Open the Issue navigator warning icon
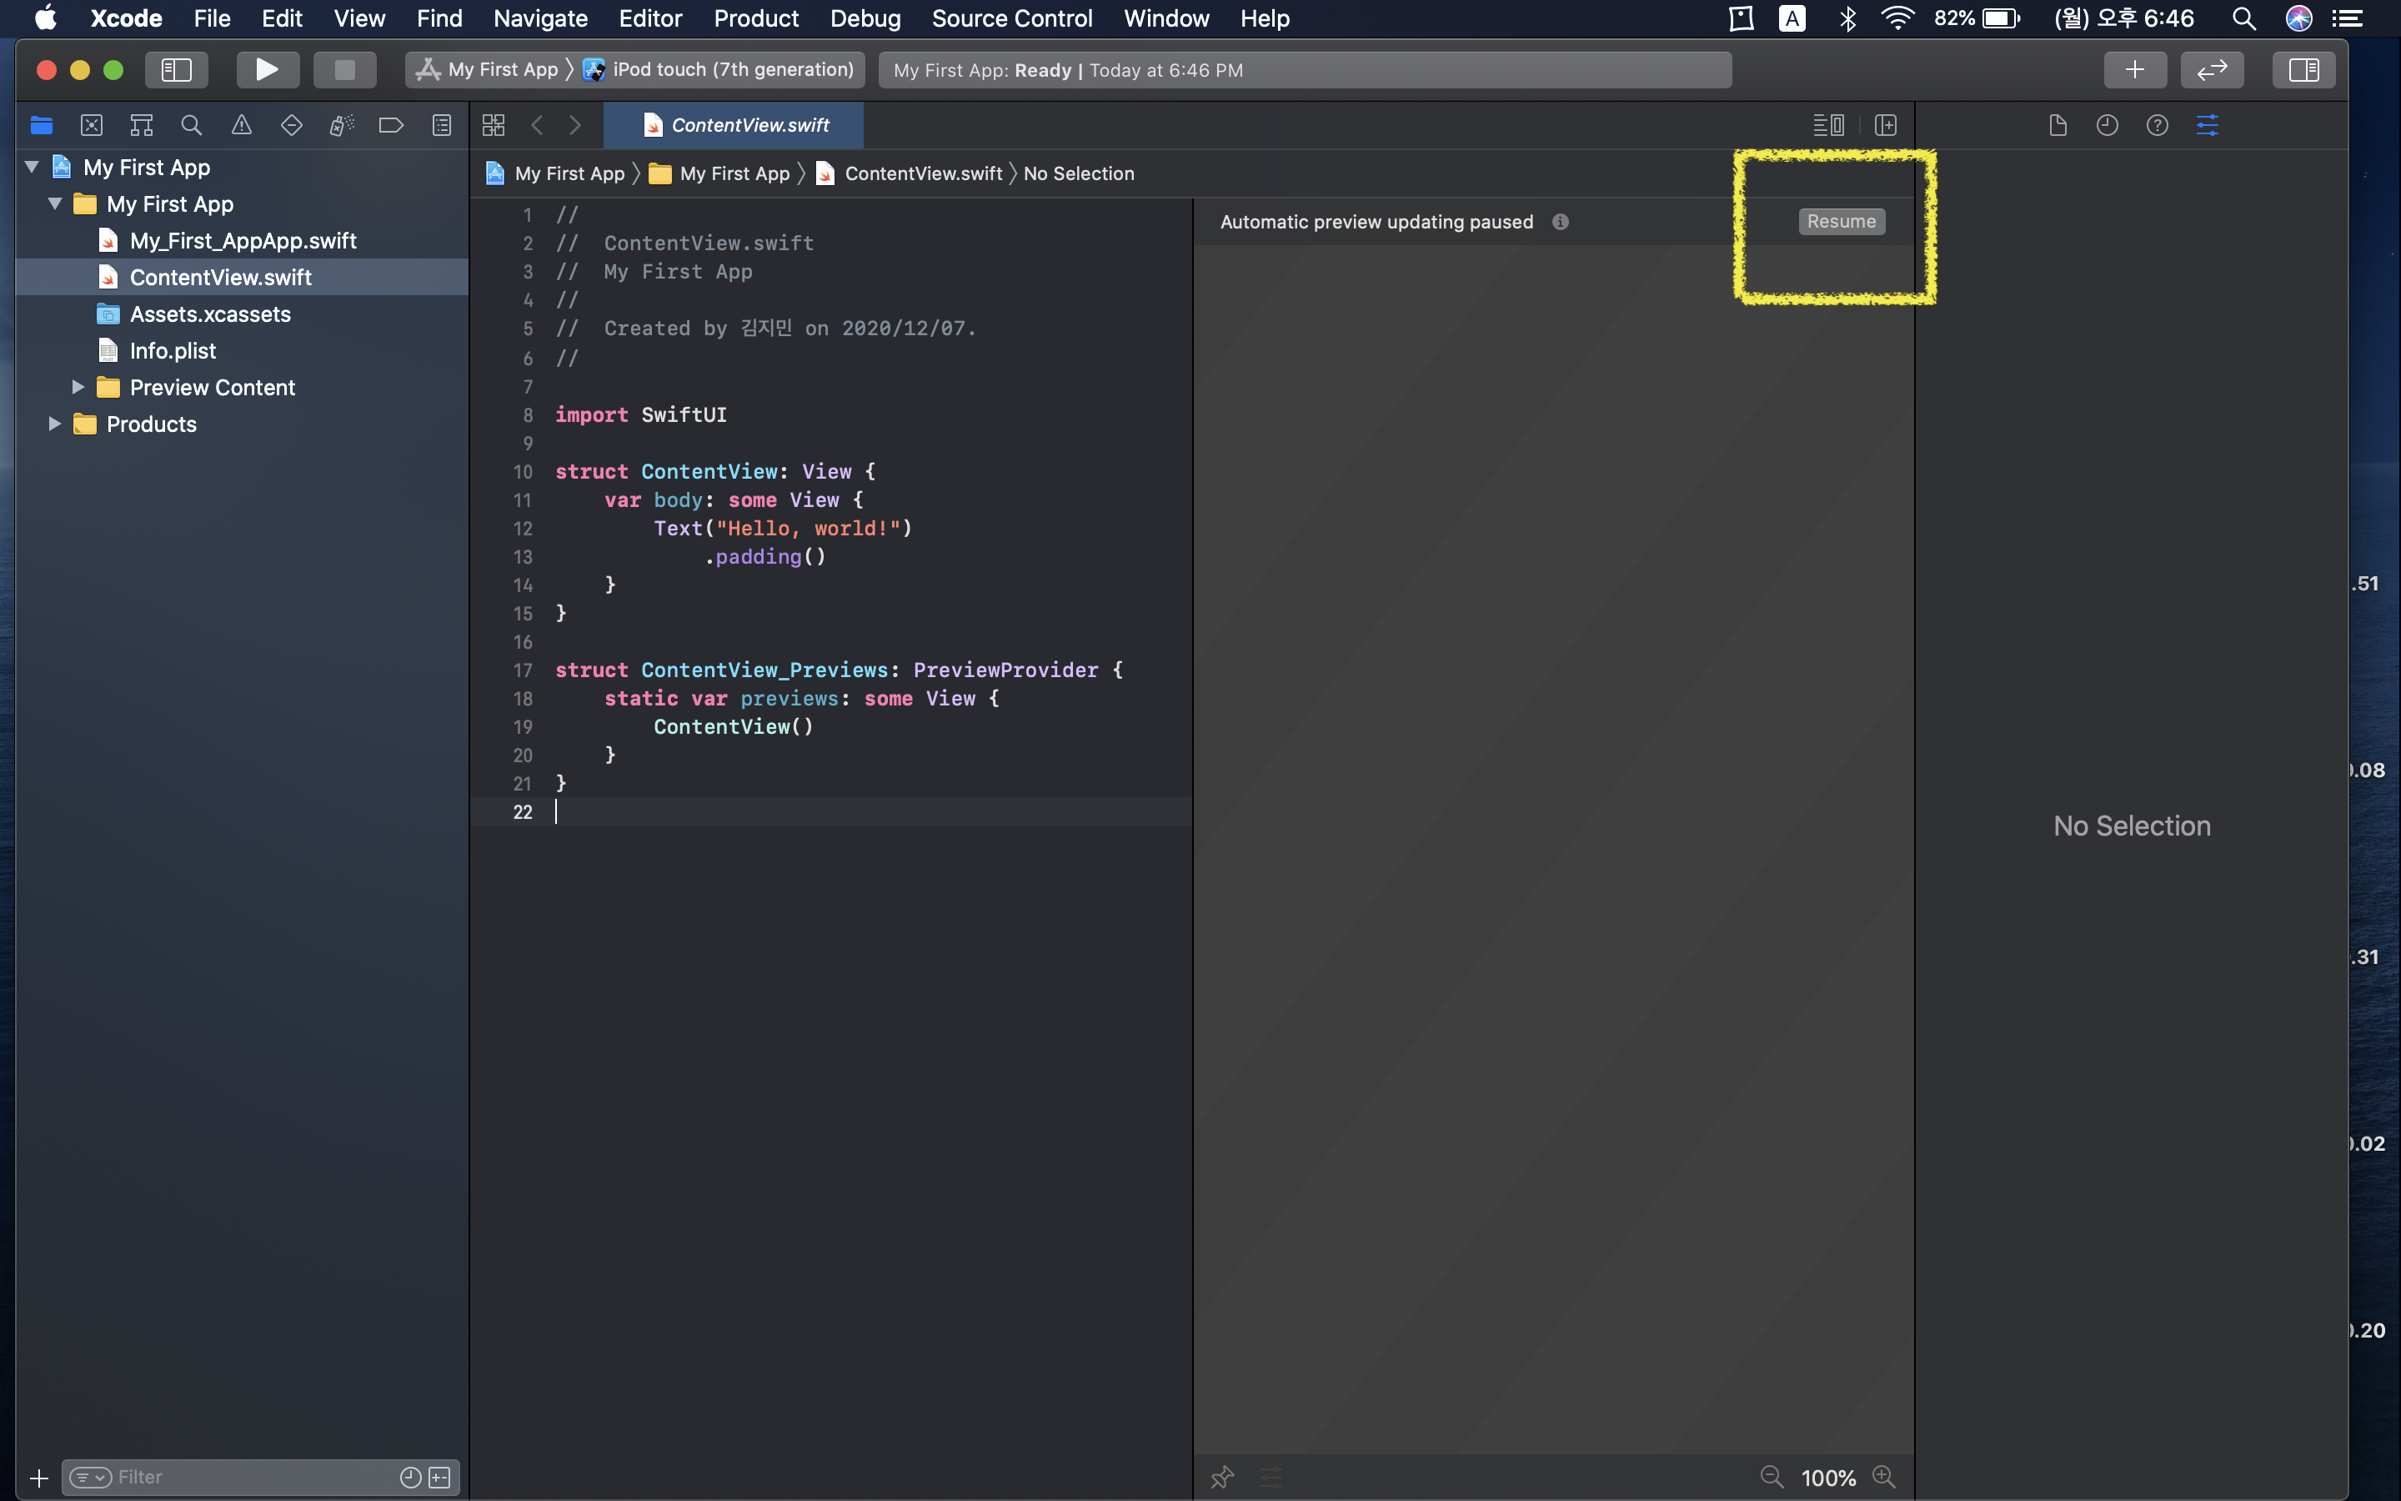Image resolution: width=2401 pixels, height=1501 pixels. click(x=241, y=125)
